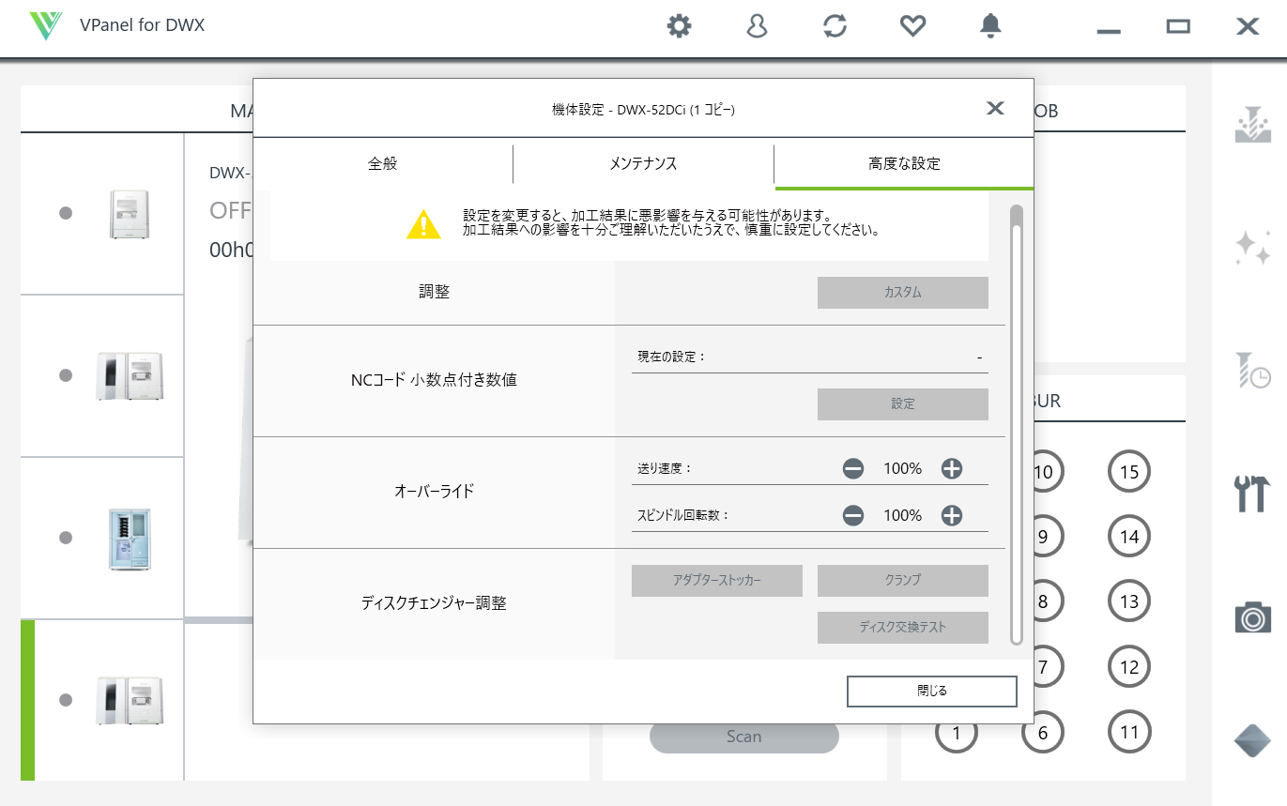Click the heart icon in title bar
Screen dimensions: 1287x806
click(x=912, y=26)
